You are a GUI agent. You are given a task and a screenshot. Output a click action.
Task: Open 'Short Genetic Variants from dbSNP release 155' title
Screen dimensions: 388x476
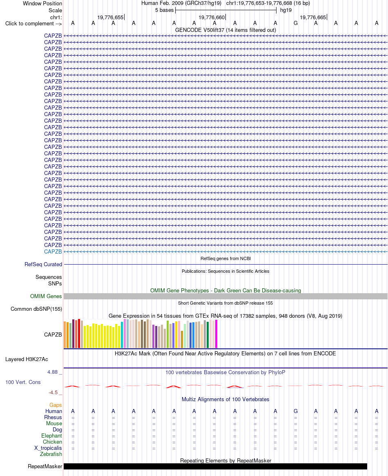(x=225, y=303)
